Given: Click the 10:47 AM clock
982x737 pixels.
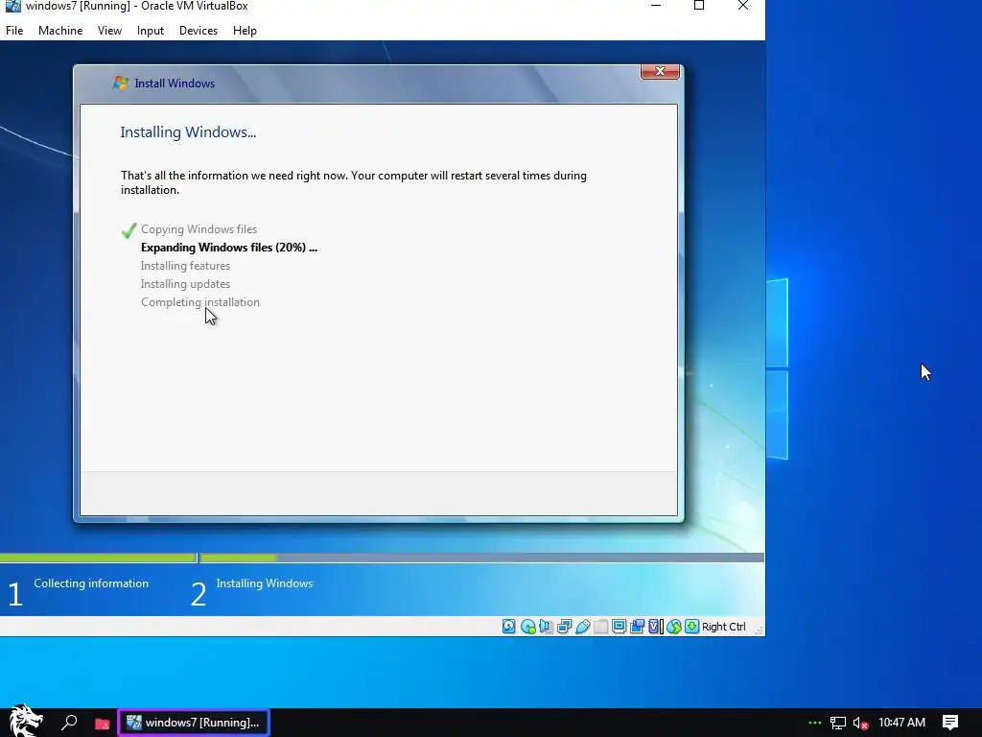Looking at the screenshot, I should coord(901,723).
